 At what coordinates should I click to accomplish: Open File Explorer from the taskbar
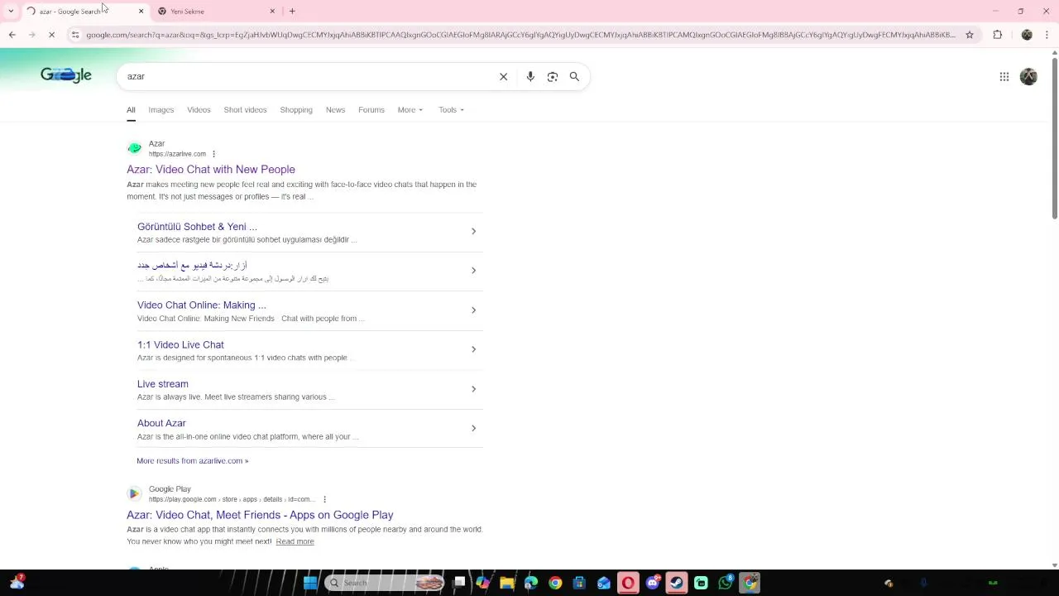(507, 583)
